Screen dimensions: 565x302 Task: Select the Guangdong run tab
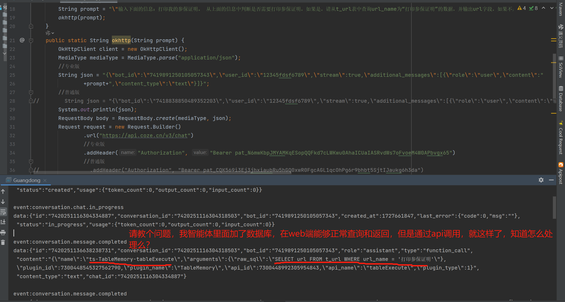[x=26, y=180]
